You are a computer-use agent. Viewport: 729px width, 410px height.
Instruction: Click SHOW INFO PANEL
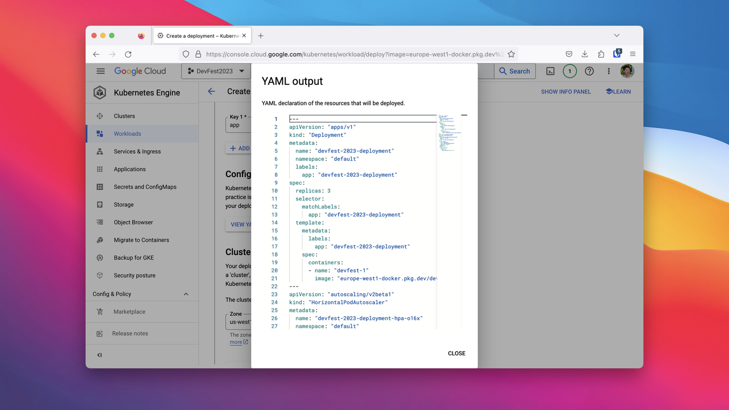[566, 92]
